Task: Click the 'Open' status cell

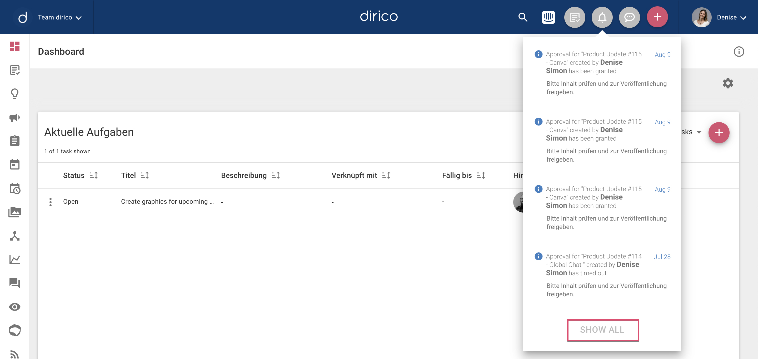Action: [71, 202]
